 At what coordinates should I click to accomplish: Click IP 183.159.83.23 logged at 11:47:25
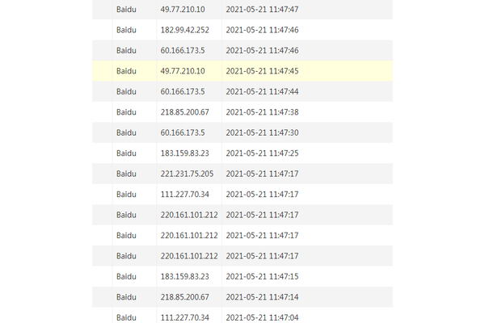click(184, 153)
